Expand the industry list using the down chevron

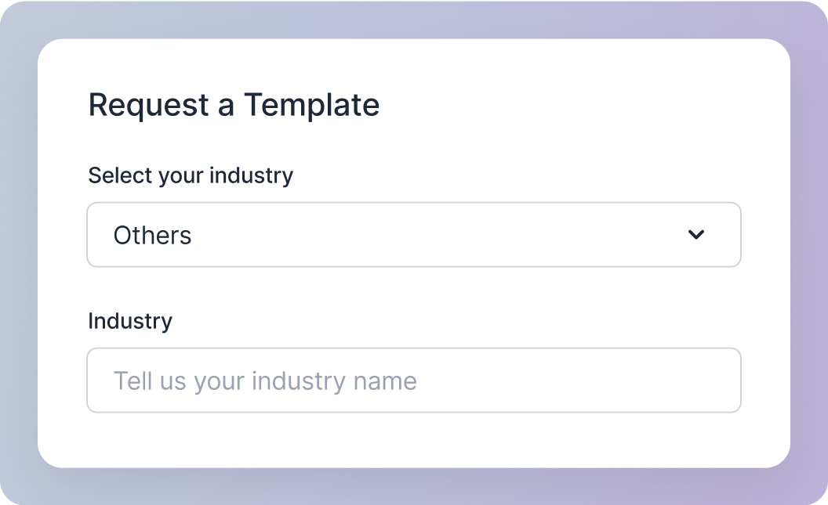click(x=695, y=235)
